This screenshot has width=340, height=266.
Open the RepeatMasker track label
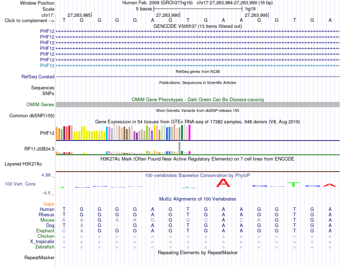[39, 257]
